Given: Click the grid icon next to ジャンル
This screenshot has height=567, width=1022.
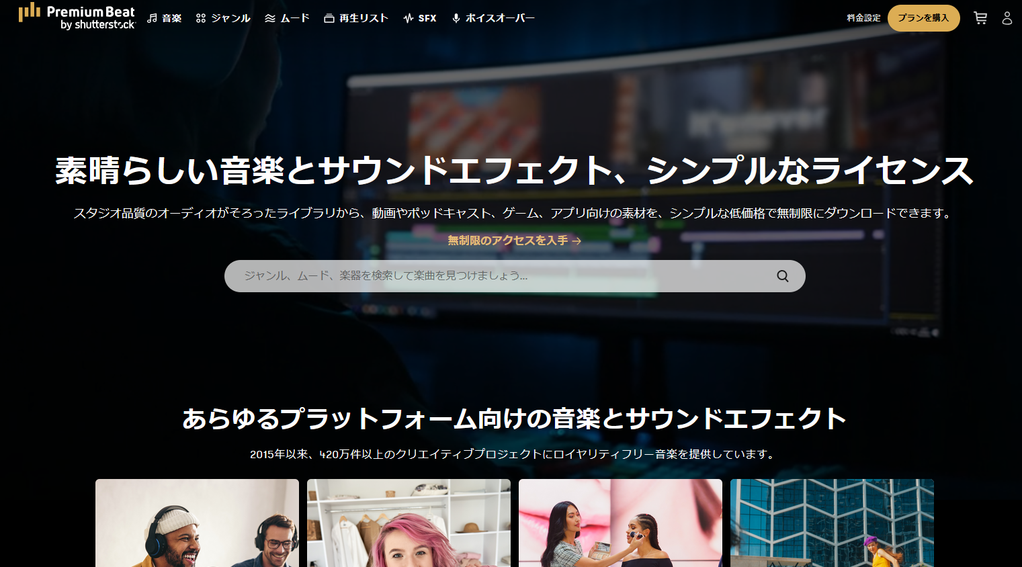Looking at the screenshot, I should pyautogui.click(x=200, y=17).
